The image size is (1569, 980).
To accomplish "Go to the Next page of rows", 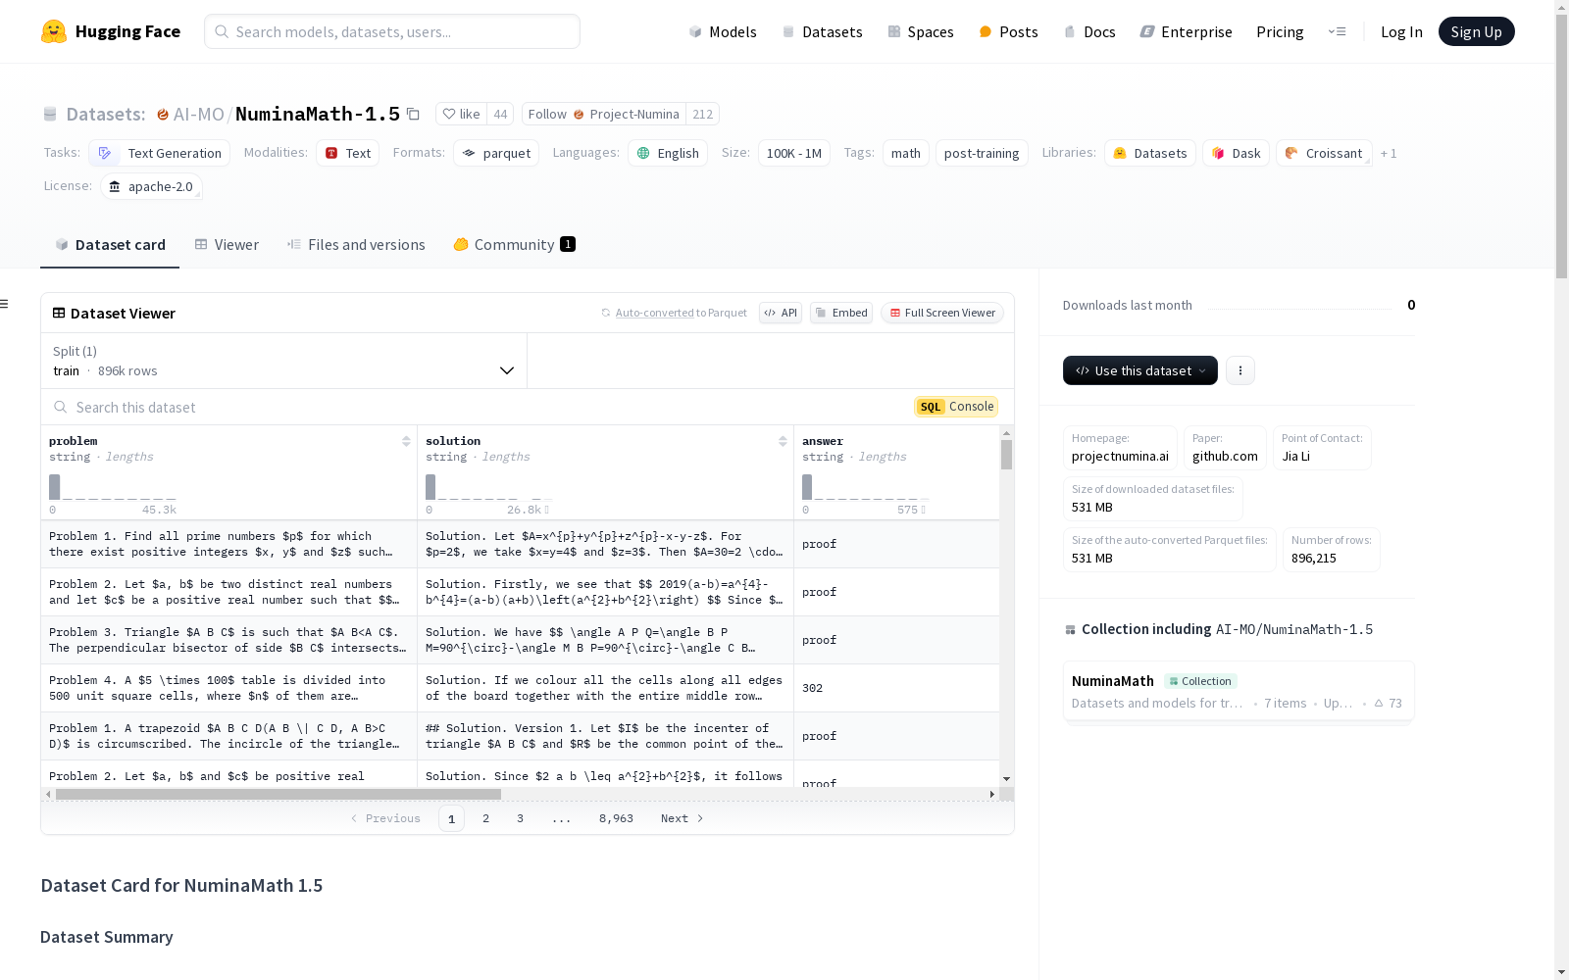I will pyautogui.click(x=683, y=818).
